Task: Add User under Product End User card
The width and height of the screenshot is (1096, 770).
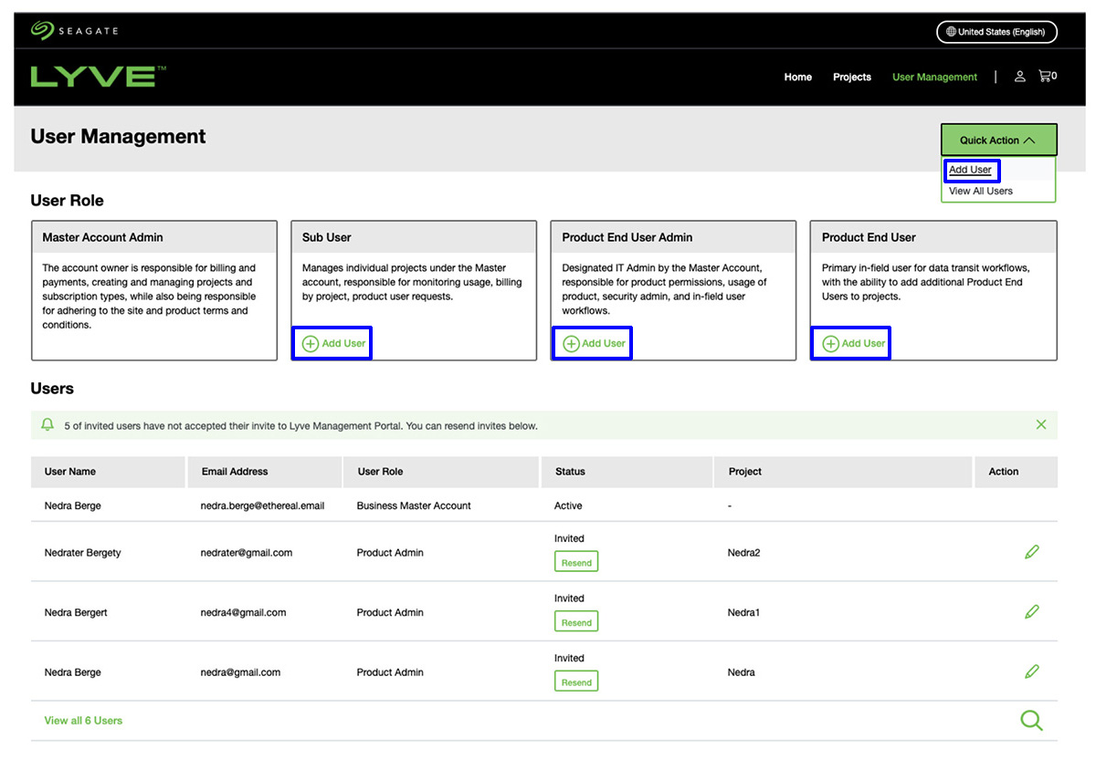Action: tap(853, 343)
